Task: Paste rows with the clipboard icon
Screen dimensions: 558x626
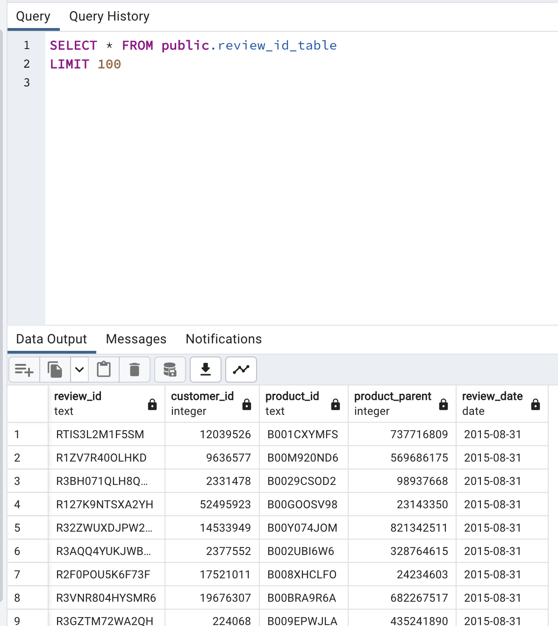Action: coord(104,369)
